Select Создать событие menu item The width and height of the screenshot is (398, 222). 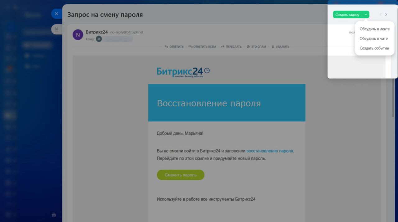pos(375,48)
